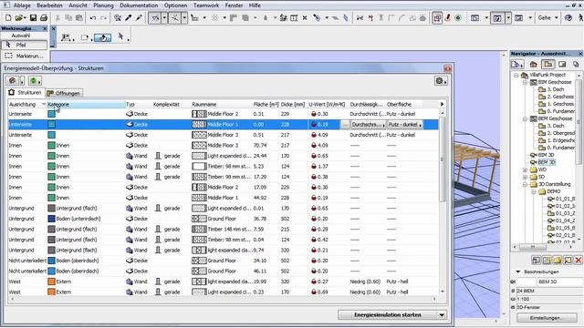Select the '3. Dach' item under BIM Geschosse
The width and height of the screenshot is (584, 328).
tap(556, 89)
